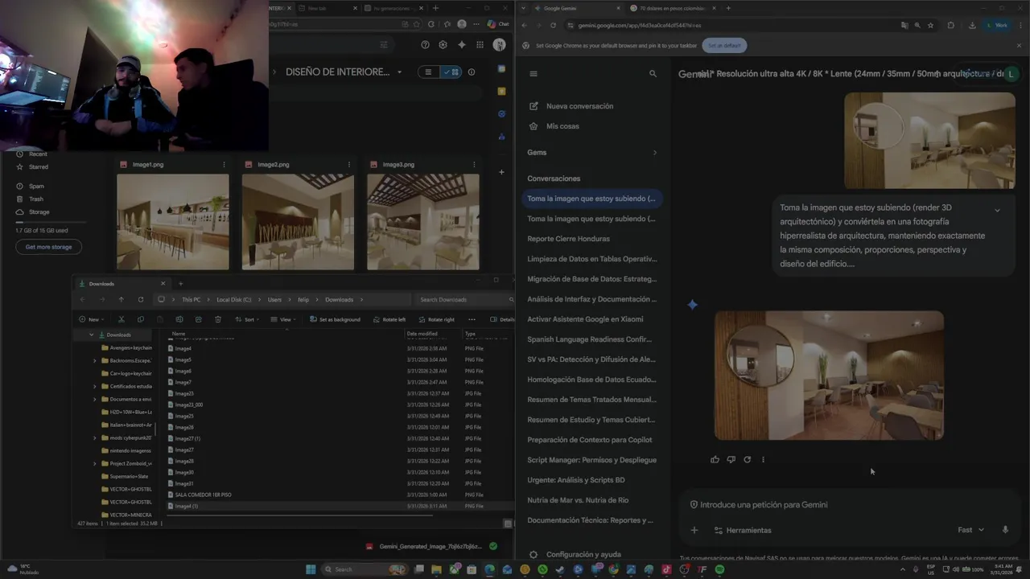
Task: Switch Drive to grid layout view
Action: [451, 72]
